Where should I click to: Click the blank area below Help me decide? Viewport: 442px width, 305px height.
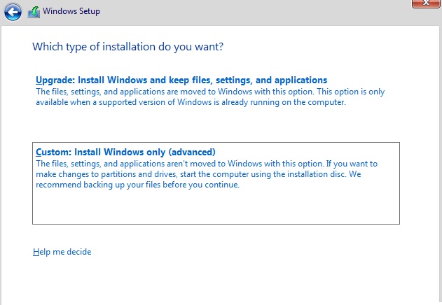(210, 280)
